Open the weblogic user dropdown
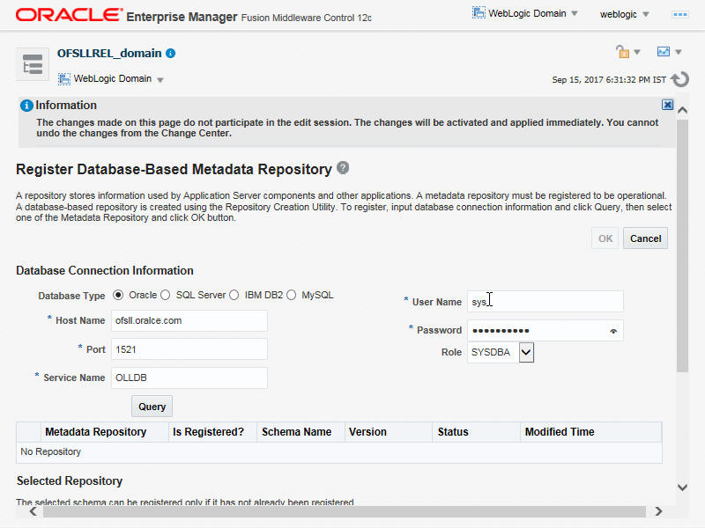The height and width of the screenshot is (528, 705). pos(646,14)
